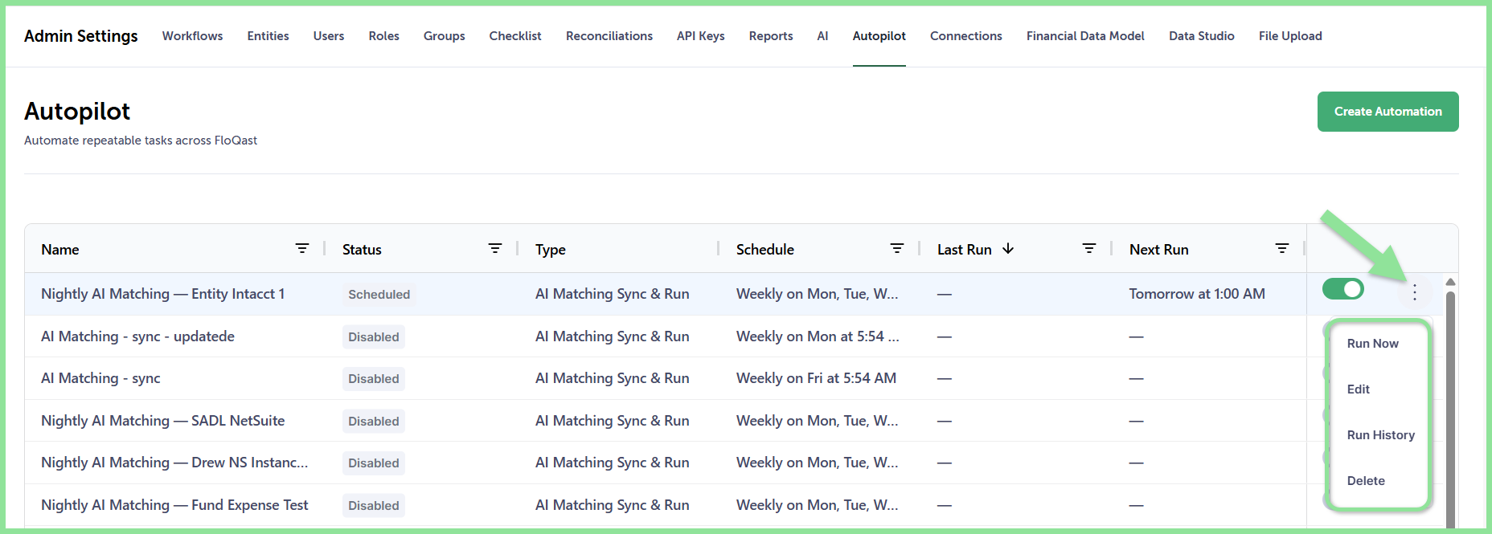
Task: Open Run History from the context menu
Action: (1380, 435)
